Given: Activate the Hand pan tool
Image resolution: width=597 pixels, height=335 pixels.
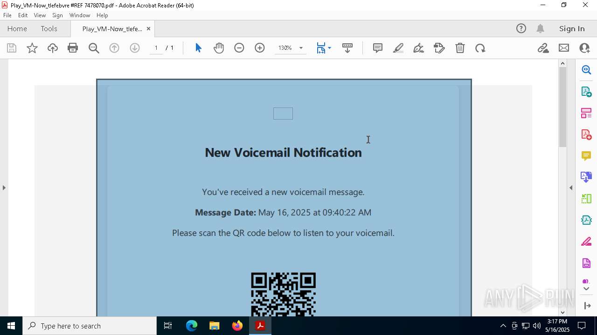Looking at the screenshot, I should click(x=219, y=48).
